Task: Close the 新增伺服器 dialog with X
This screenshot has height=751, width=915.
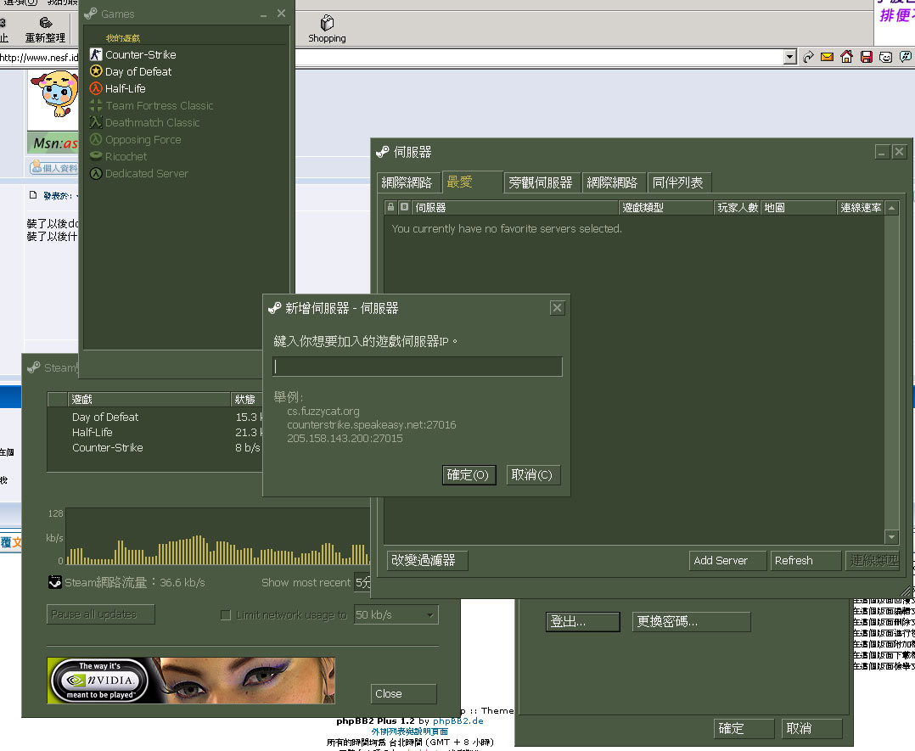Action: [x=558, y=307]
